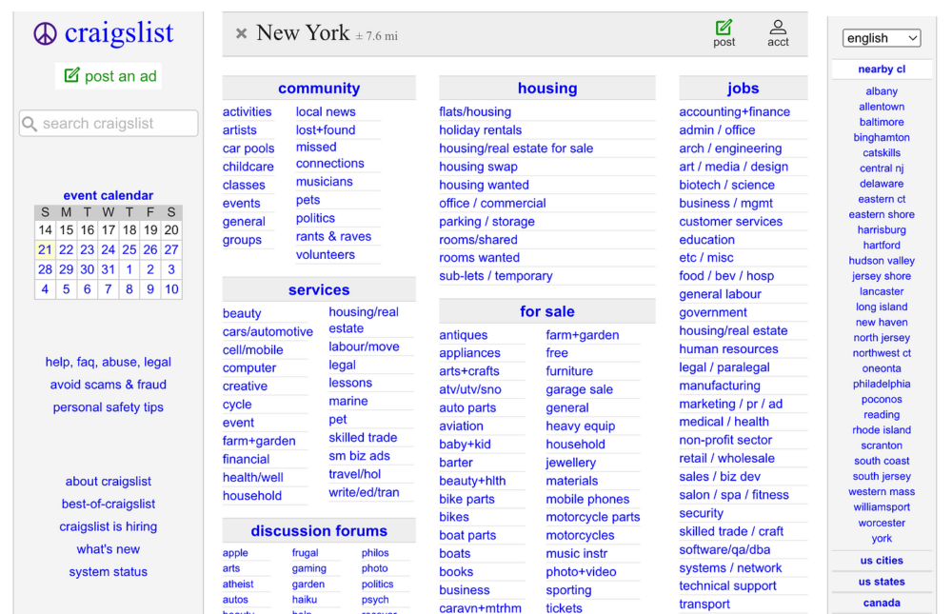Go to albany nearby site

click(x=881, y=91)
